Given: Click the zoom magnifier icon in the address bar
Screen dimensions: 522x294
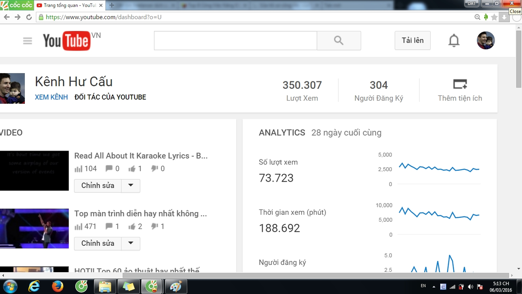Looking at the screenshot, I should click(477, 17).
